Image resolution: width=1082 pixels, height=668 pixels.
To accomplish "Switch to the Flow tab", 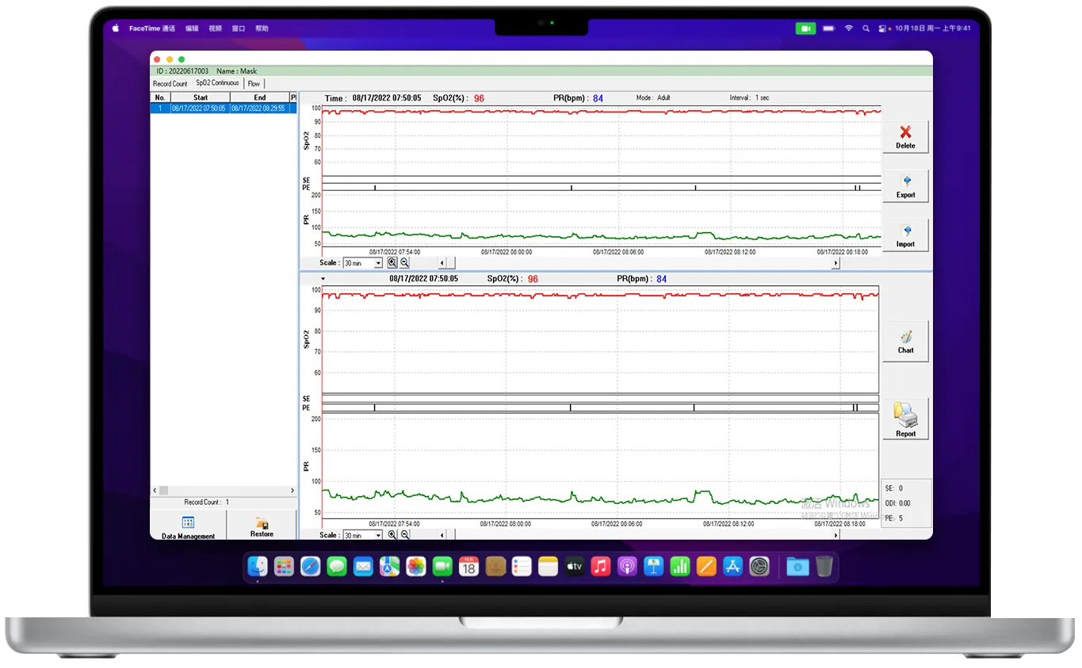I will tap(254, 83).
